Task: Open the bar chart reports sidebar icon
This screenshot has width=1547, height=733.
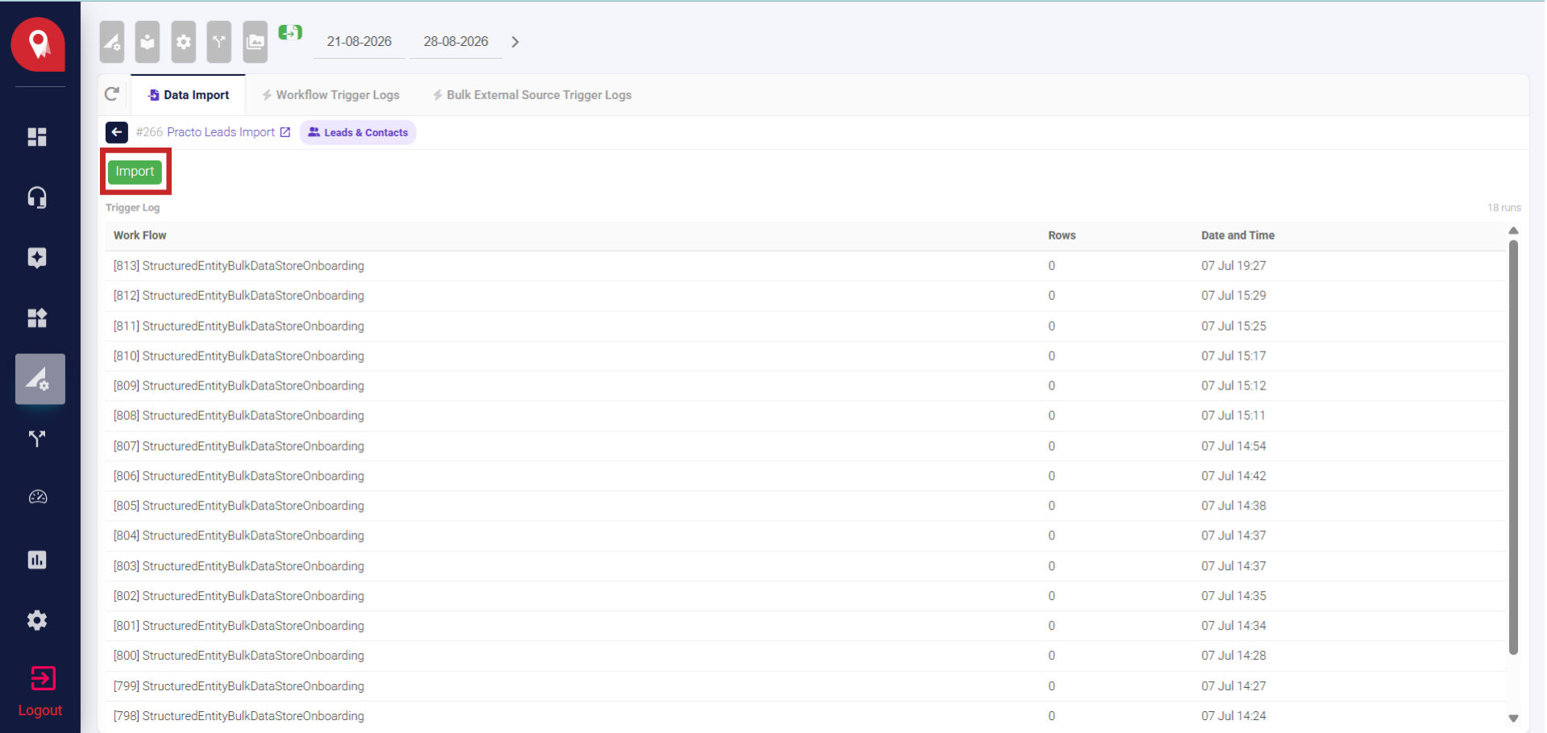Action: click(37, 560)
